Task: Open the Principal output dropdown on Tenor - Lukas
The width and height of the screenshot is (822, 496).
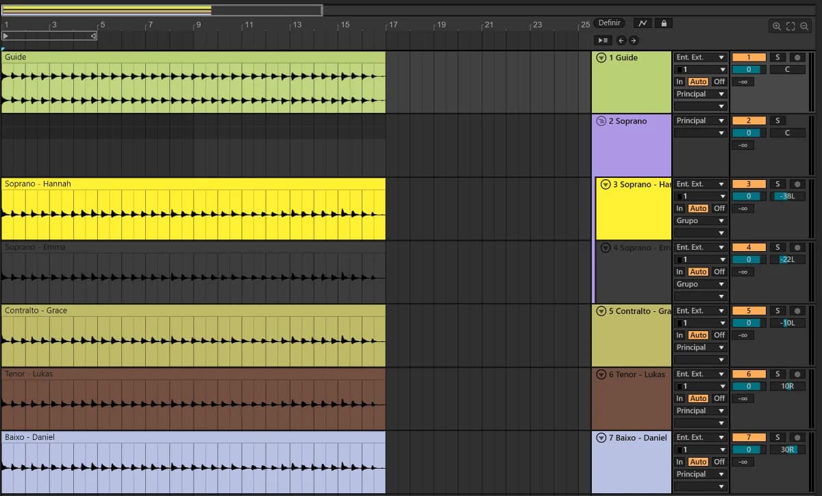Action: coord(700,411)
